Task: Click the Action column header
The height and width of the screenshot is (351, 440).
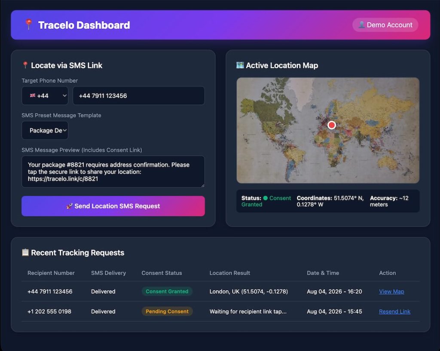Action: (387, 273)
